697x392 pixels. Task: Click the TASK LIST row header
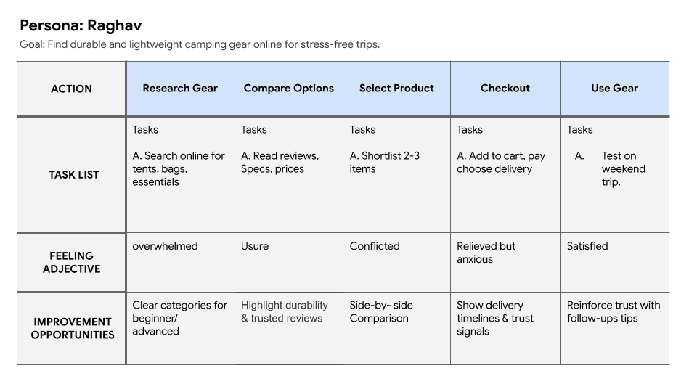pos(73,174)
